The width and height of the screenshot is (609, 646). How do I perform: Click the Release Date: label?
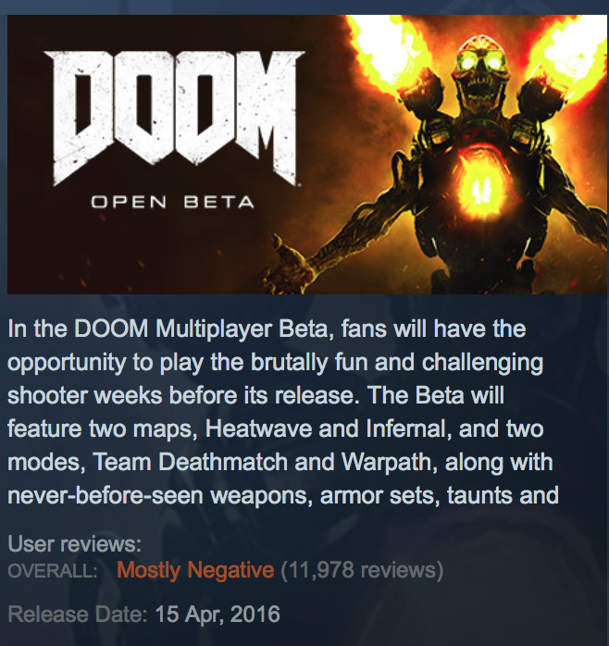78,615
